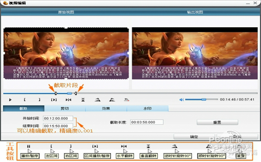This screenshot has height=162, width=261.
Task: Flip the video horizontally
Action: tap(69, 100)
